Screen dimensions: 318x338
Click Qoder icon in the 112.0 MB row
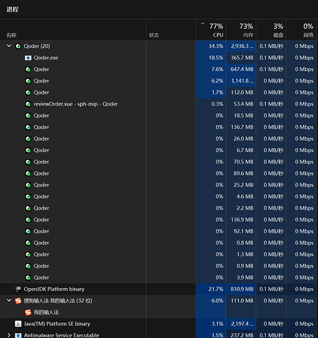tap(28, 93)
